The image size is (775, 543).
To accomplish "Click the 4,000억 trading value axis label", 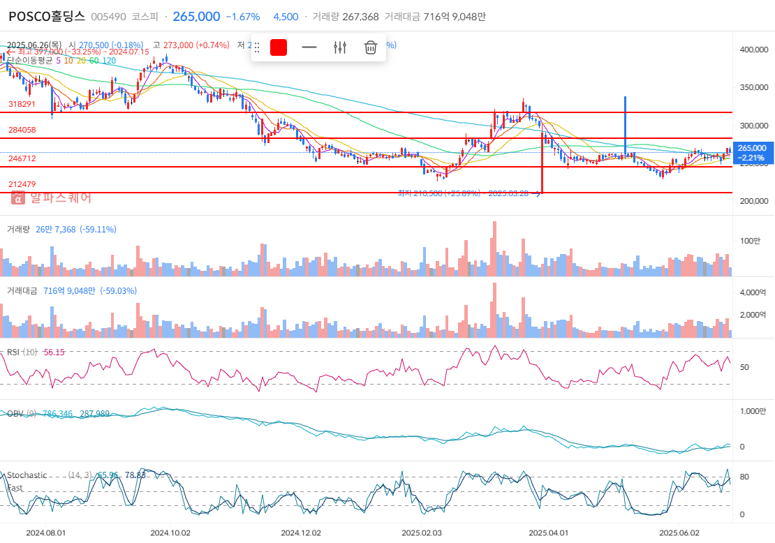I will (753, 292).
